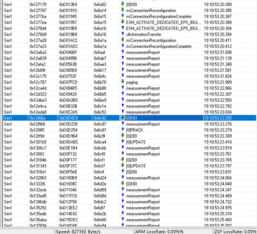The height and width of the screenshot is (234, 257).
Task: Click the down arrow in the 10:53:20.411 row
Action: tap(123, 40)
